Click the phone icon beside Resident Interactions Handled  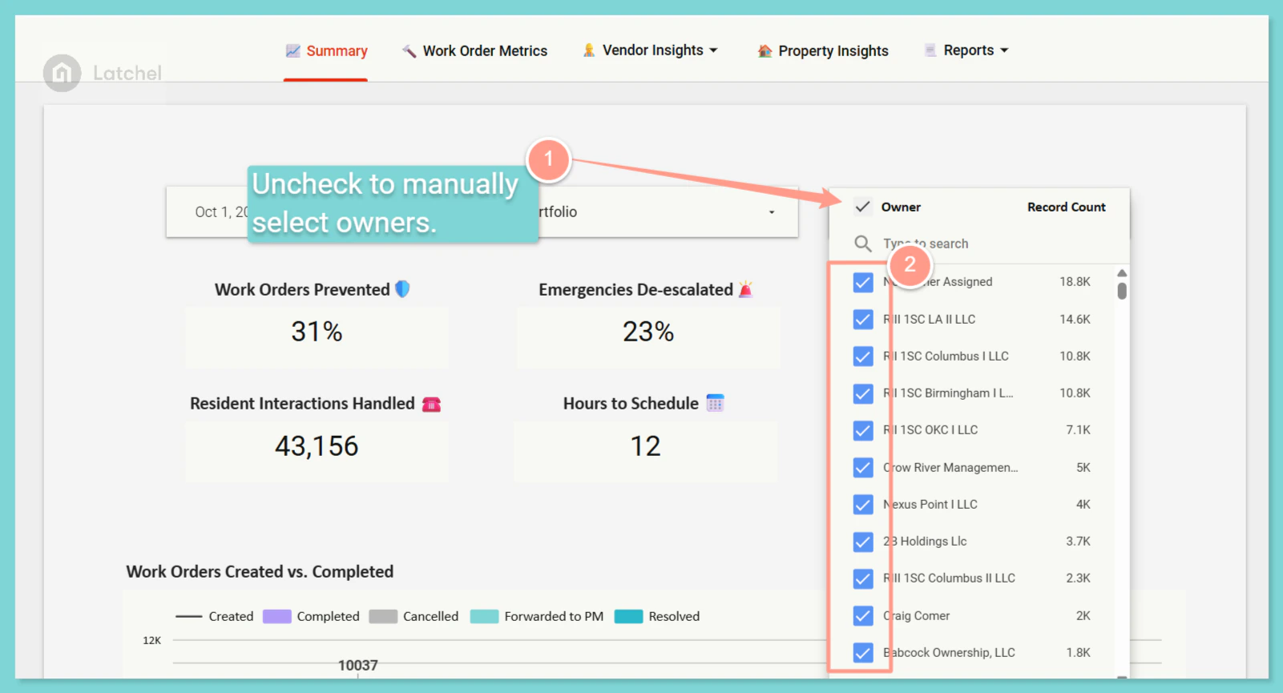pos(431,404)
